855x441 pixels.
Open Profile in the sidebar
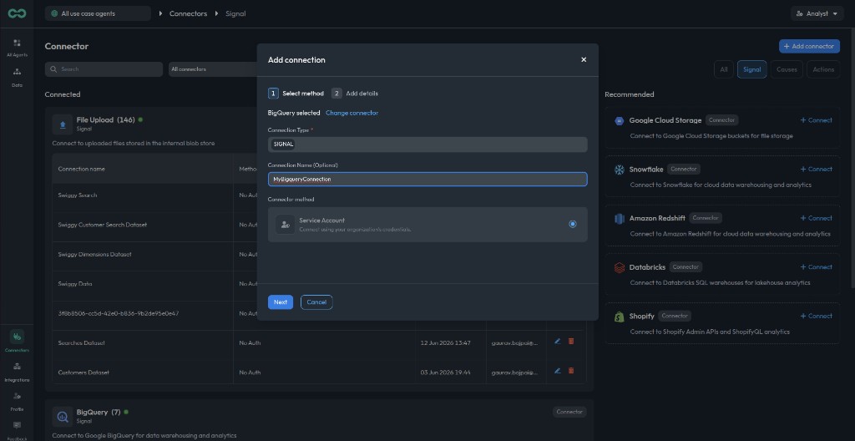coord(17,401)
